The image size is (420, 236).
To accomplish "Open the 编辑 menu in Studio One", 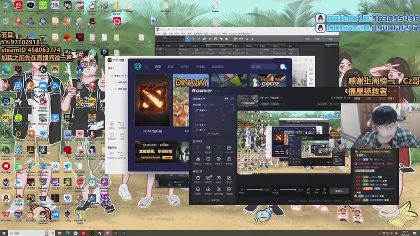I will click(164, 34).
